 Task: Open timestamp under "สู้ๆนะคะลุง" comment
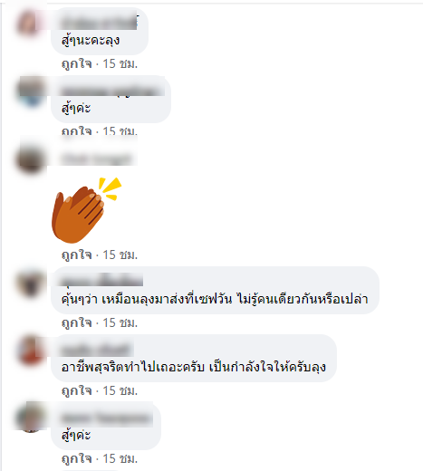click(120, 63)
